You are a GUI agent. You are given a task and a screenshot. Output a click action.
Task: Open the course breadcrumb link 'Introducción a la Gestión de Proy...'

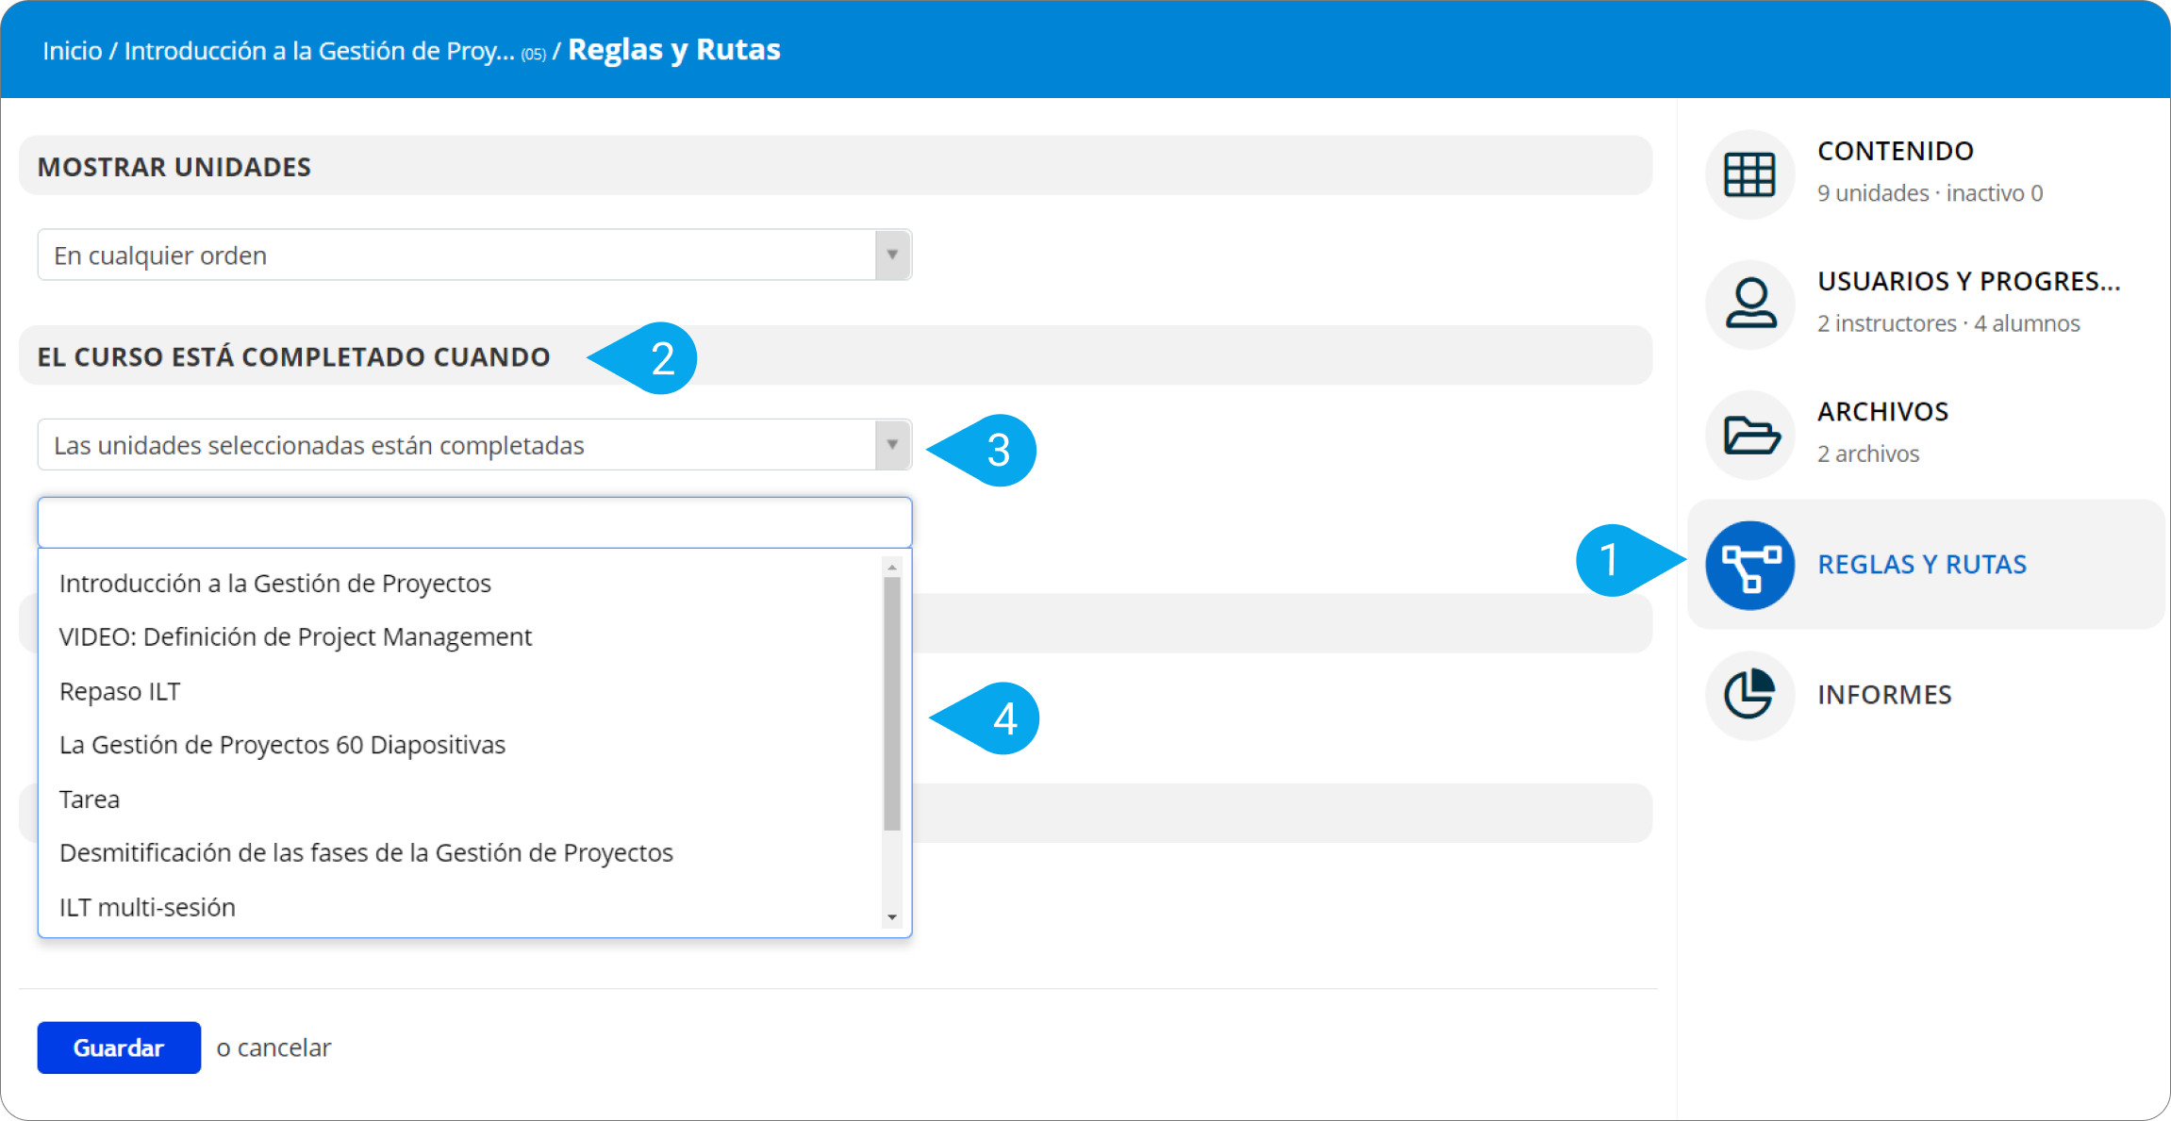coord(319,51)
